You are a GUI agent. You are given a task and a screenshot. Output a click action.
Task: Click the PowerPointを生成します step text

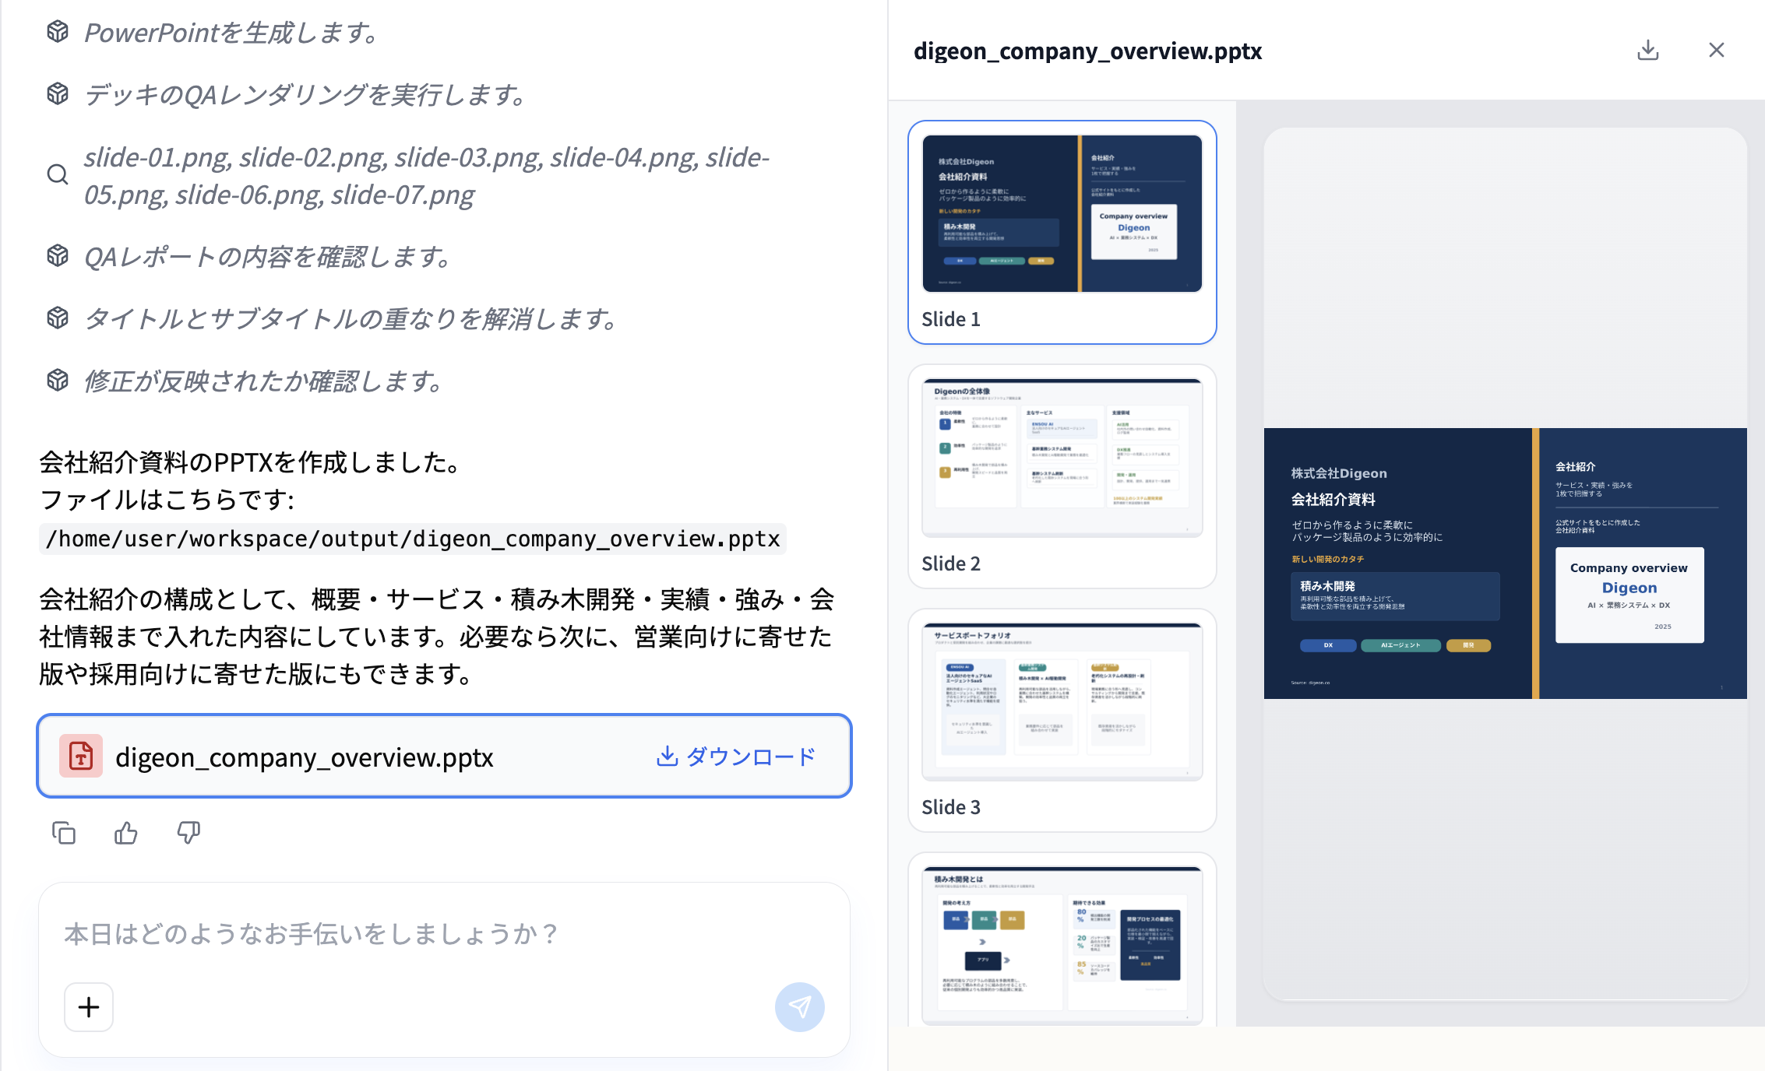(x=232, y=33)
